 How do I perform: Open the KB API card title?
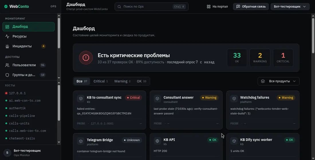pyautogui.click(x=169, y=140)
